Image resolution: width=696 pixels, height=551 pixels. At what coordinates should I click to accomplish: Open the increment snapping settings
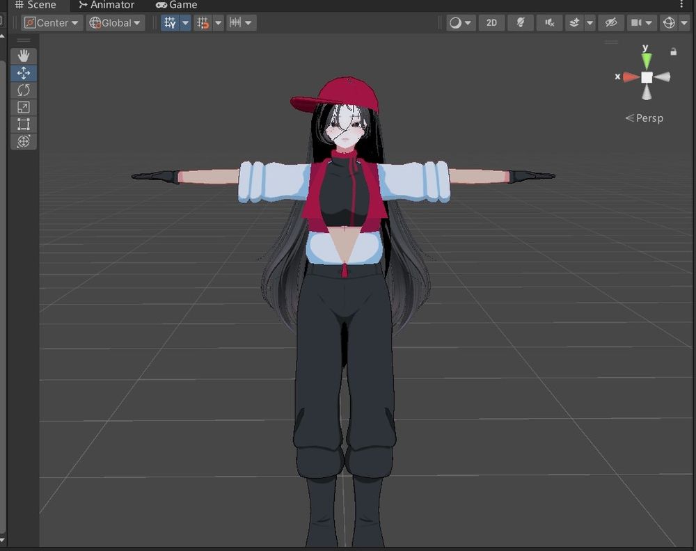[x=241, y=23]
